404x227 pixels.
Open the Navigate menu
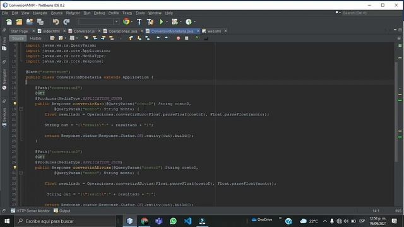tap(40, 13)
